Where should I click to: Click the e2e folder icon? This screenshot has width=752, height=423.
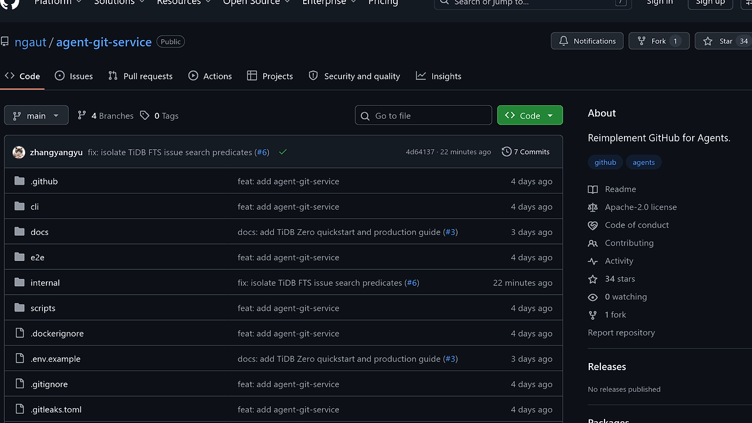19,257
